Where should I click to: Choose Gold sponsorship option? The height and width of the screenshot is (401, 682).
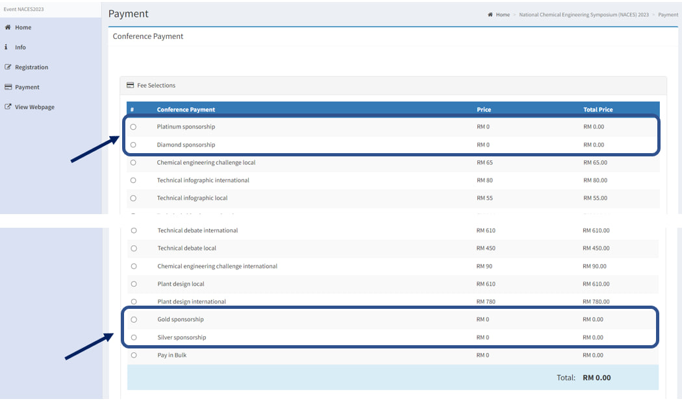click(x=134, y=319)
